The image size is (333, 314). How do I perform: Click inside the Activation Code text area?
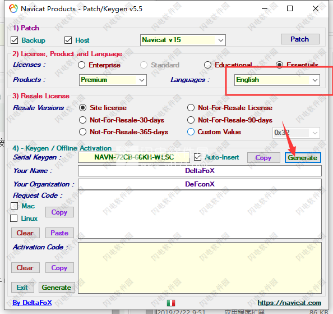click(x=200, y=268)
